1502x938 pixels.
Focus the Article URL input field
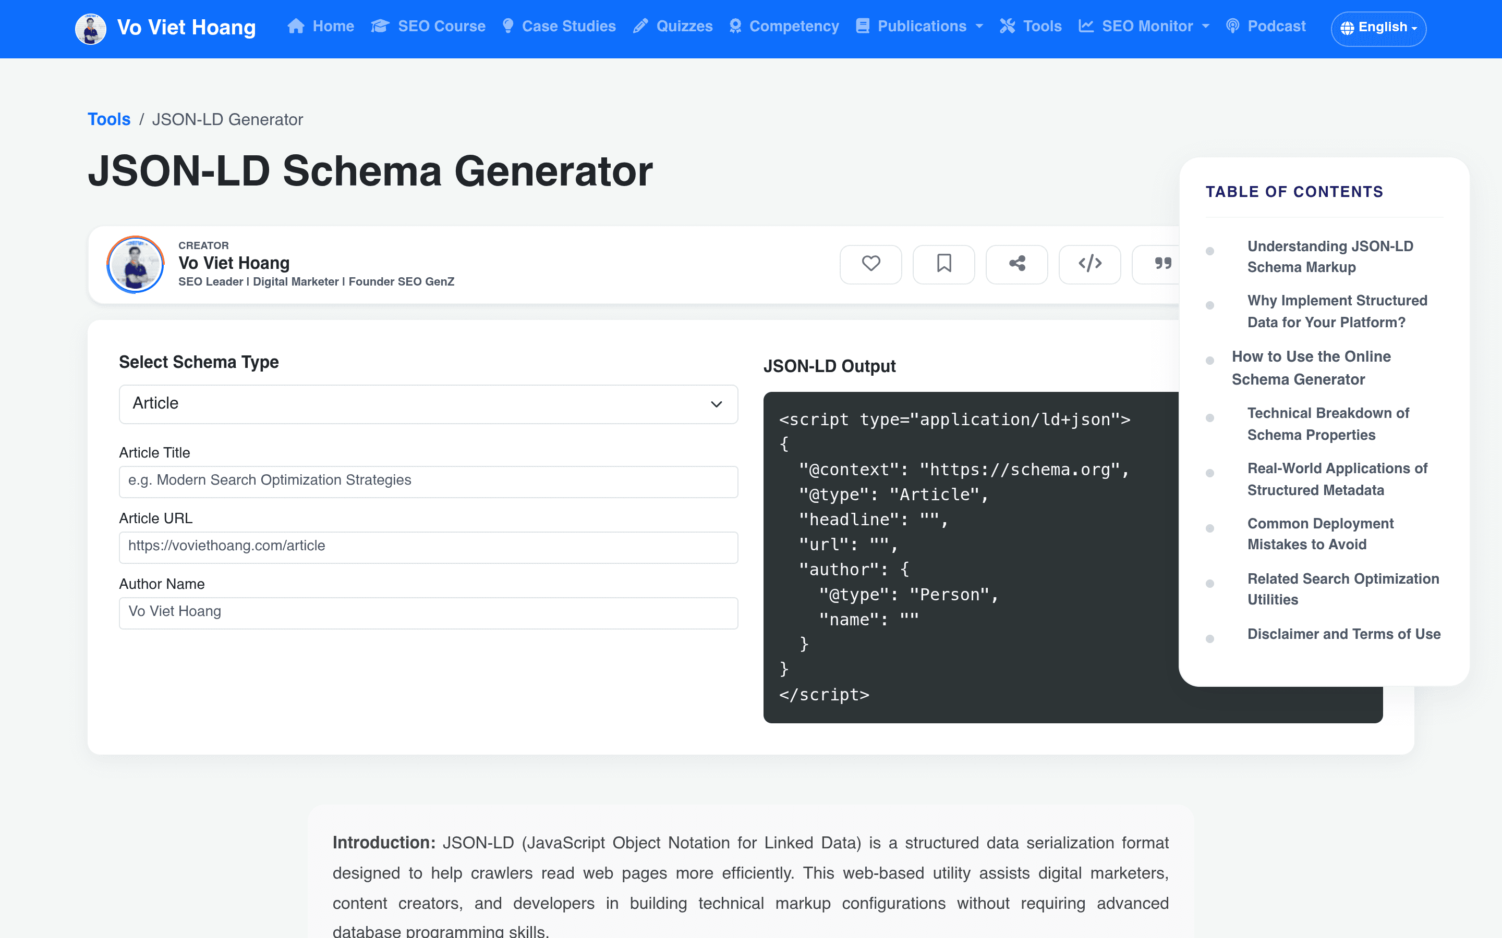428,547
